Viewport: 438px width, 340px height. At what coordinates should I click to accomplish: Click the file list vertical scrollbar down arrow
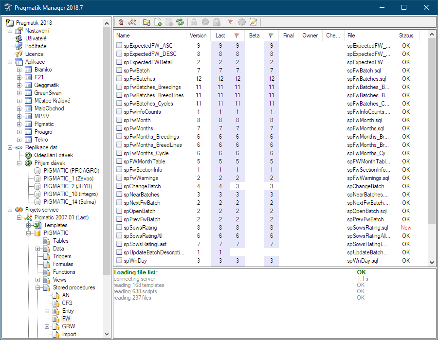point(432,262)
